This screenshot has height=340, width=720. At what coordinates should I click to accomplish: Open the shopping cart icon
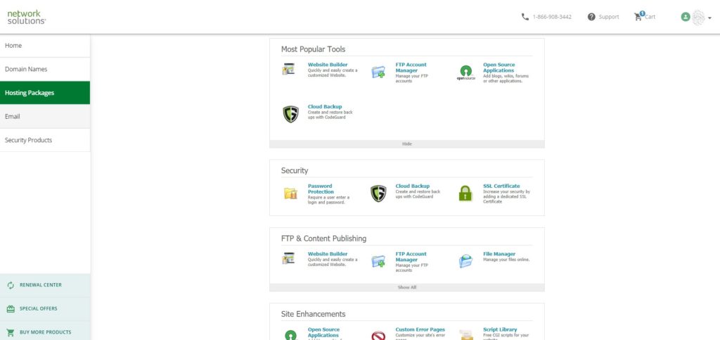pyautogui.click(x=638, y=16)
